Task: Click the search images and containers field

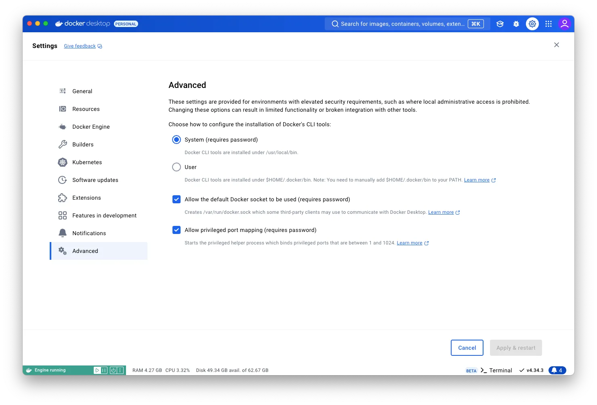Action: 407,24
